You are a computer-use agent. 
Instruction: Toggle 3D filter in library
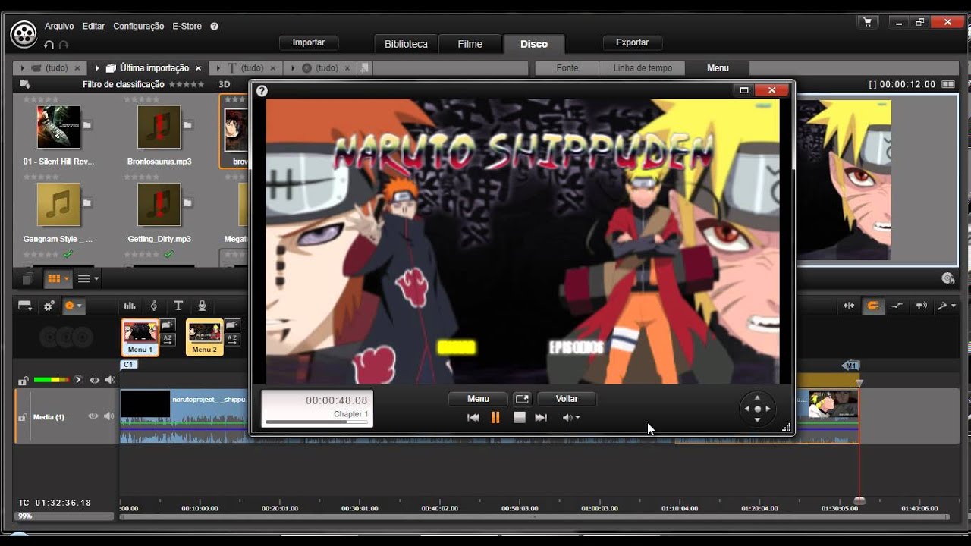225,84
